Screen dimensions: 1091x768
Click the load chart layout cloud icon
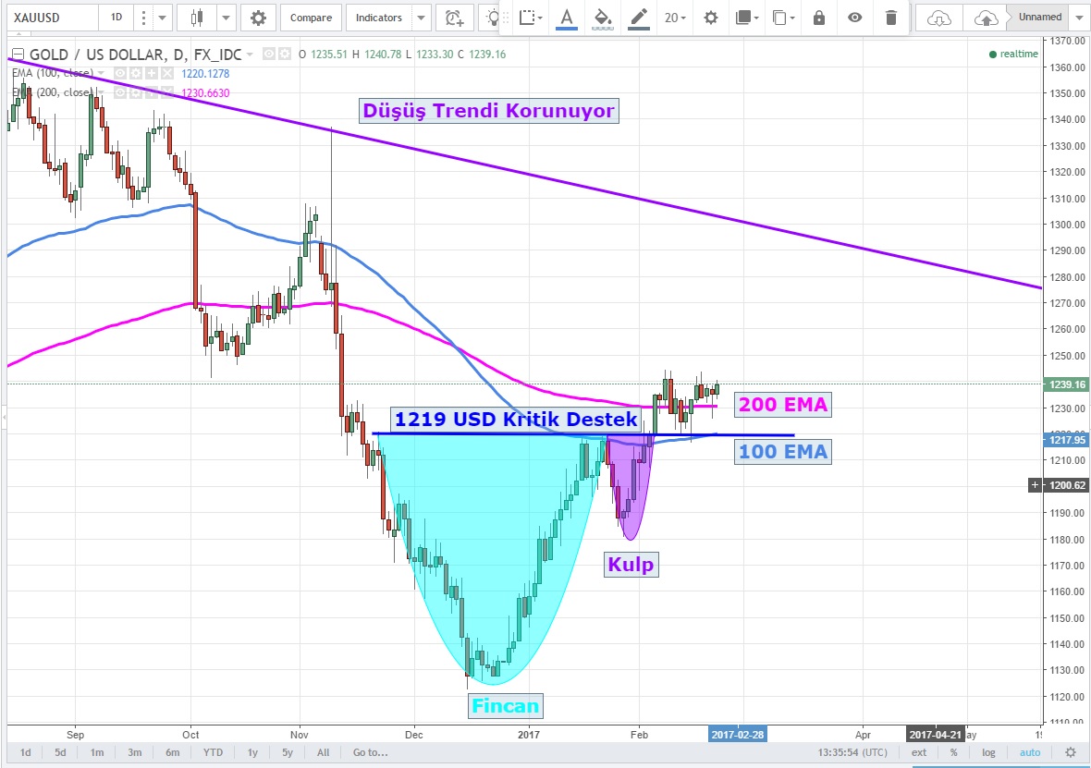click(x=938, y=18)
